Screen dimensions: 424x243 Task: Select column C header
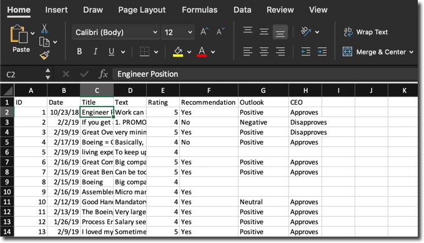[97, 90]
